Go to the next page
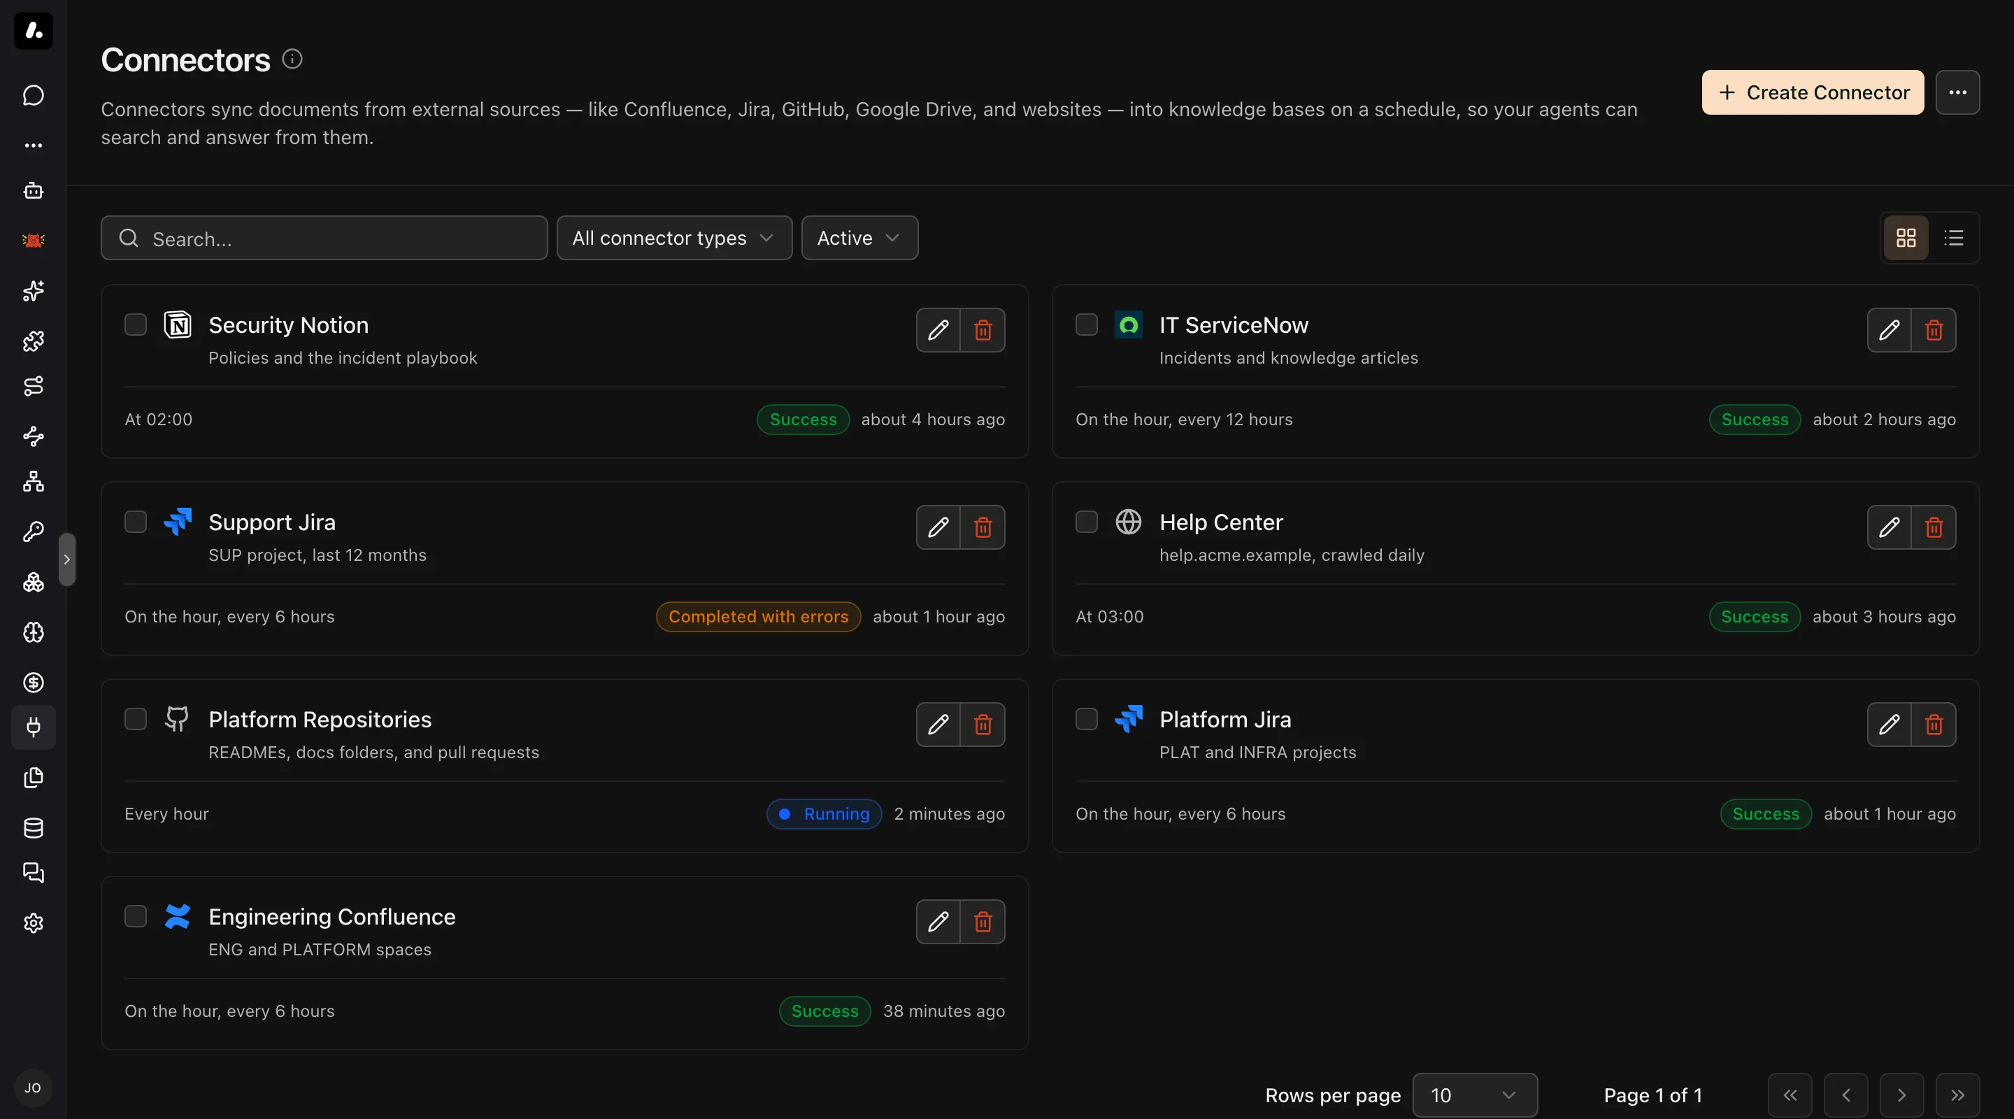2014x1119 pixels. pos(1901,1095)
